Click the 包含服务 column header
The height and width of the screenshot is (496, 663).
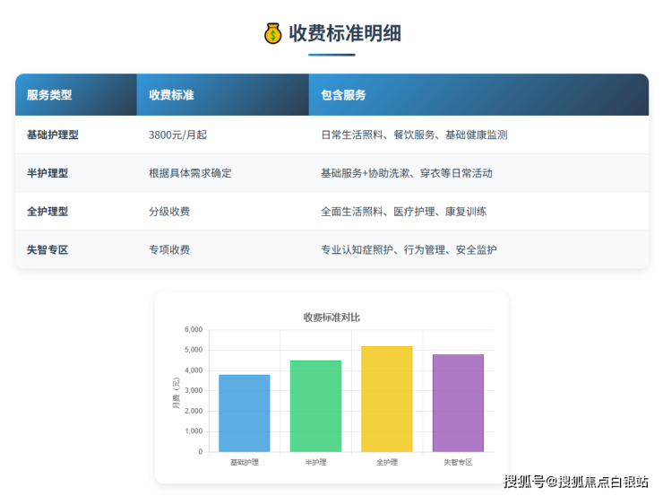tap(343, 95)
